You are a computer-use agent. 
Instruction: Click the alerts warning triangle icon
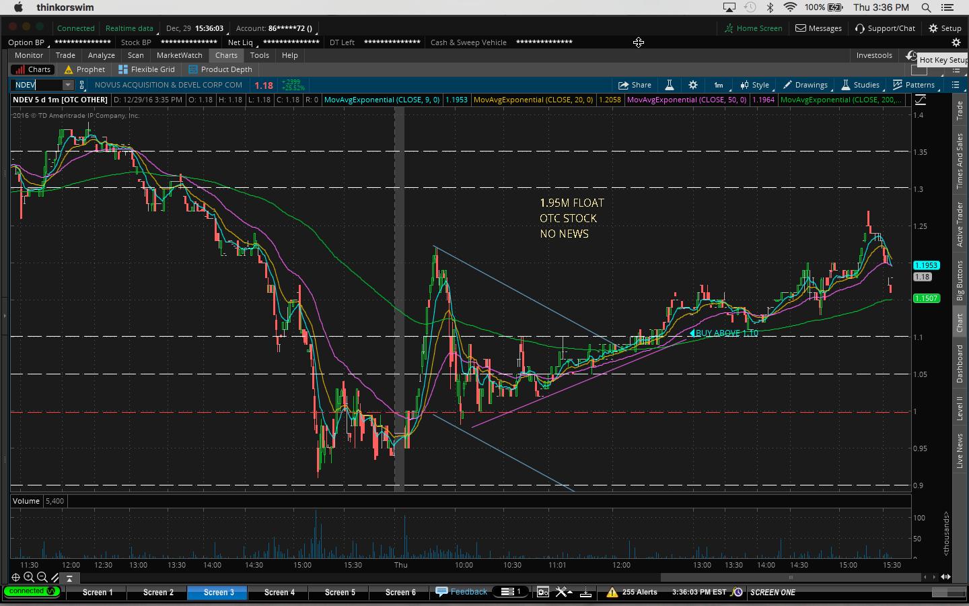(x=612, y=593)
